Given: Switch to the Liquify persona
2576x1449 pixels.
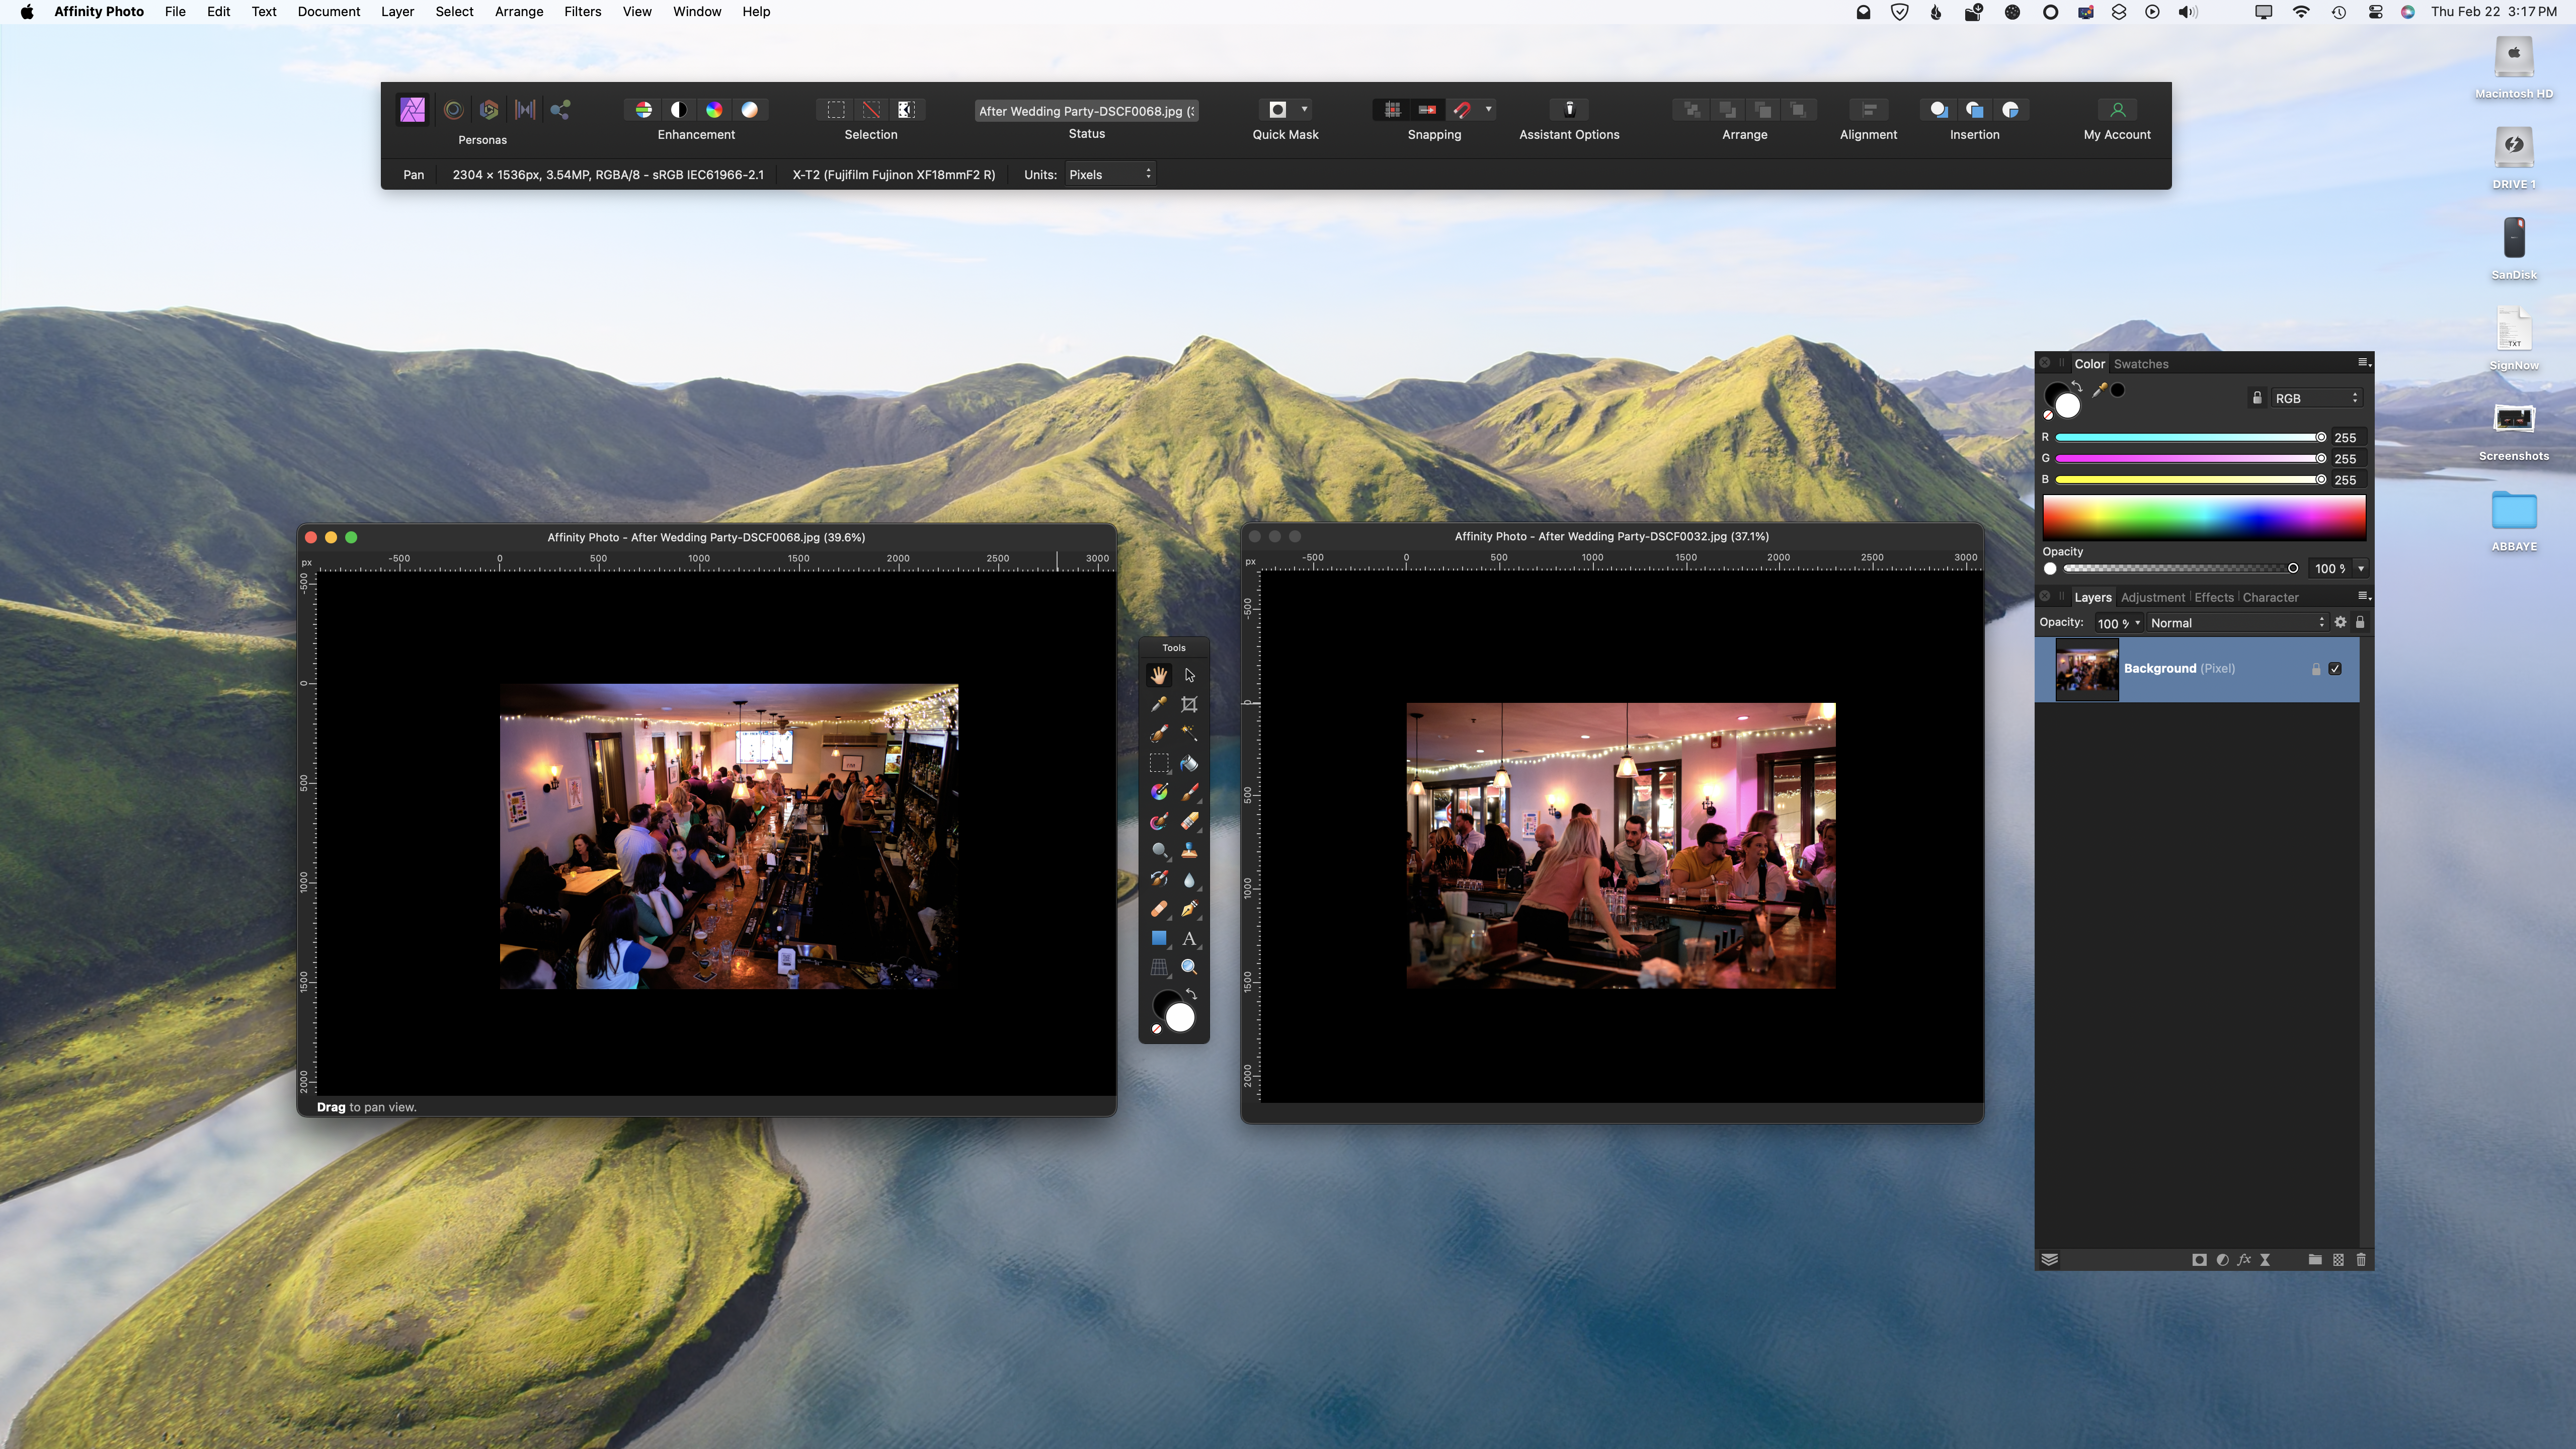Looking at the screenshot, I should point(453,110).
